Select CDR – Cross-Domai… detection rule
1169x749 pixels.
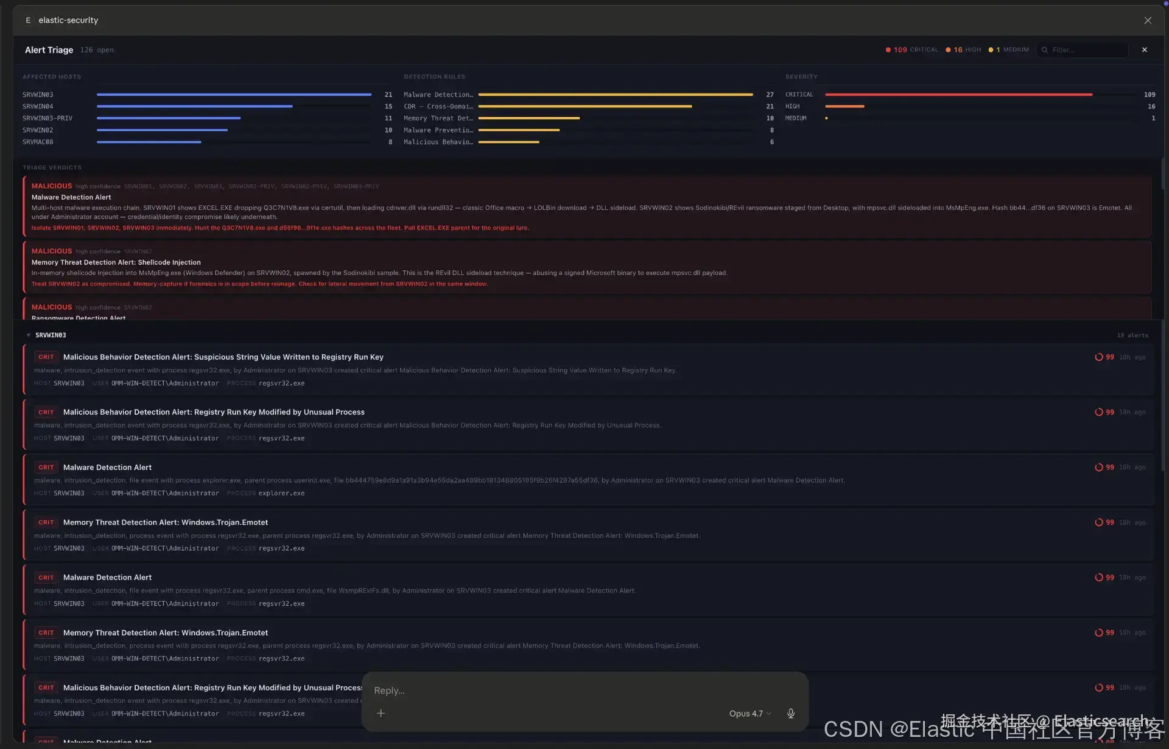438,106
